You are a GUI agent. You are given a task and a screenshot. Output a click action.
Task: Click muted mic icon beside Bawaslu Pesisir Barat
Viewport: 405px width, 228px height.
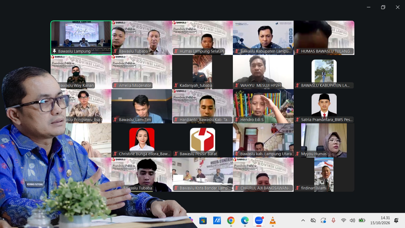coord(176,154)
